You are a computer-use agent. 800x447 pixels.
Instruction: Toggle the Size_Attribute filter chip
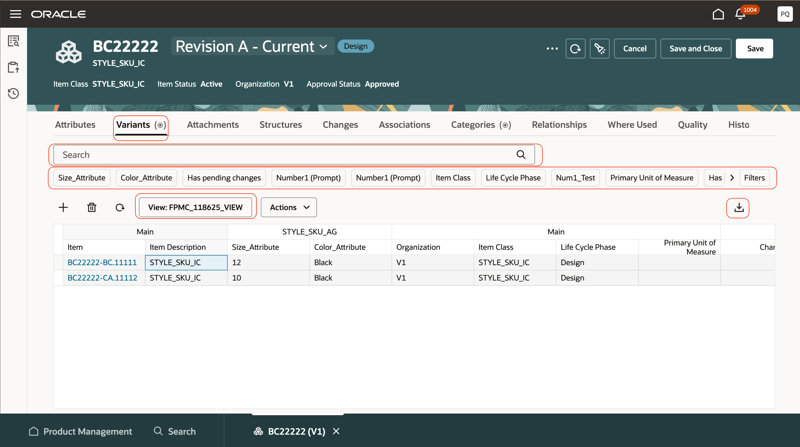[82, 178]
